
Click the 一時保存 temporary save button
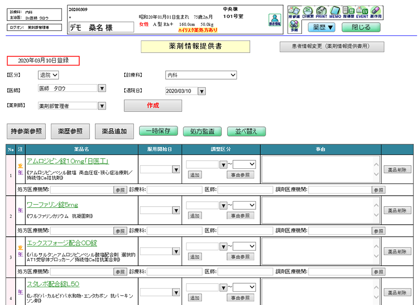click(x=158, y=131)
